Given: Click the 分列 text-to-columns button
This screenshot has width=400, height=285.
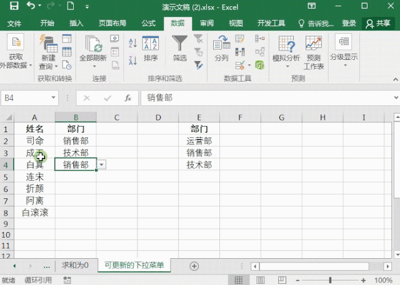Looking at the screenshot, I should 221,49.
